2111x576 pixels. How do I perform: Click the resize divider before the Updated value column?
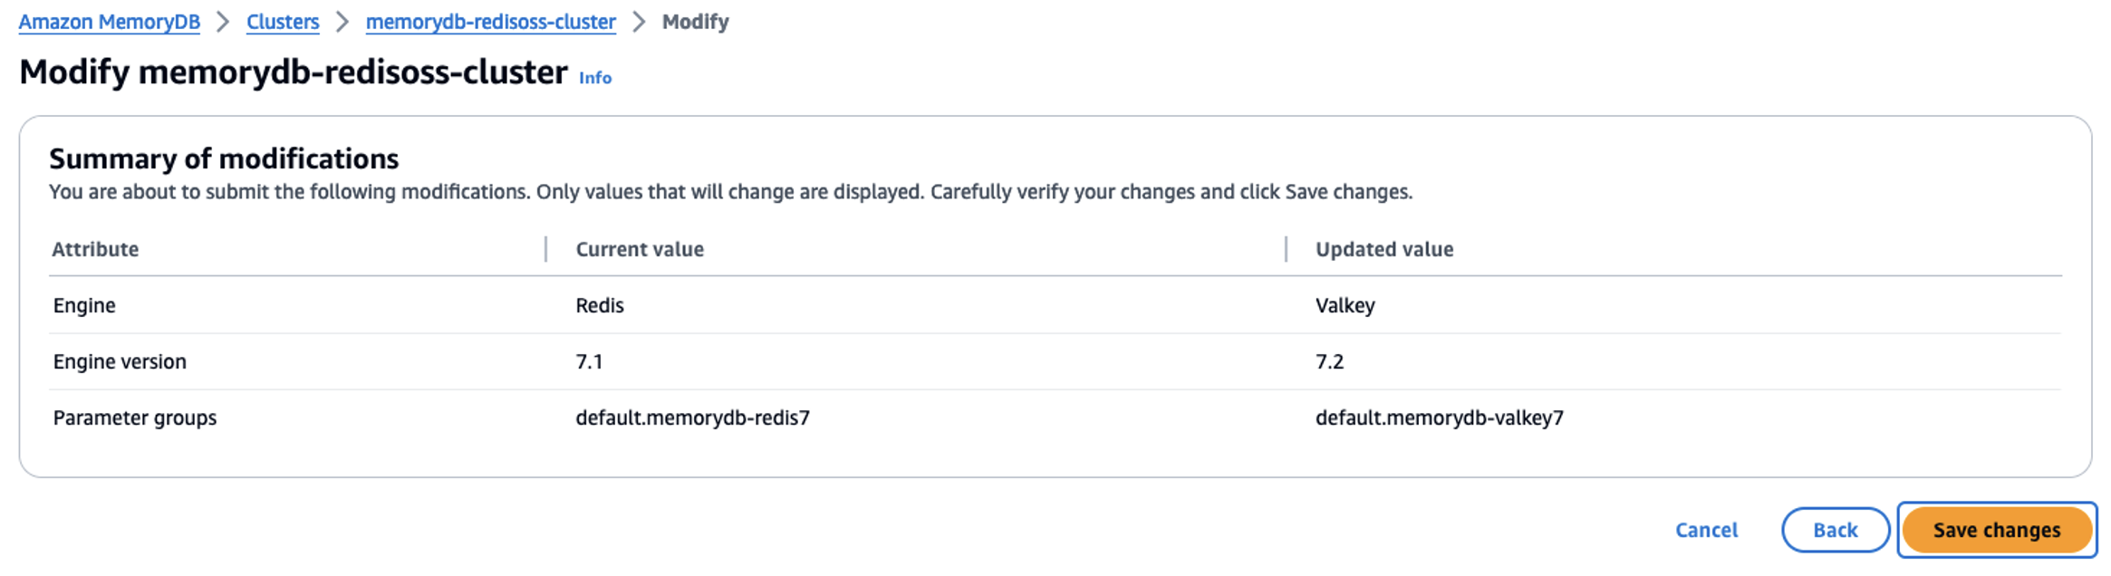pyautogui.click(x=1286, y=249)
